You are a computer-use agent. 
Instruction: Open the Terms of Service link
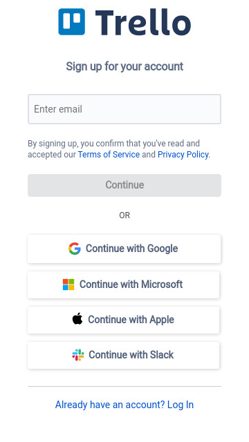[x=109, y=155]
